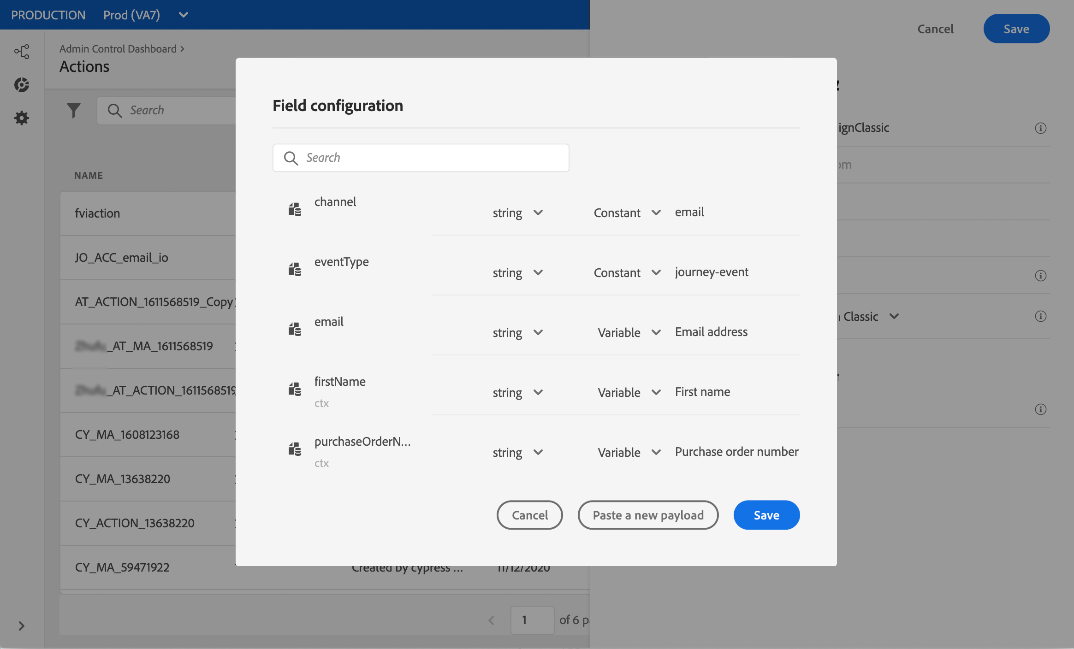
Task: Click the Field configuration search box
Action: (421, 158)
